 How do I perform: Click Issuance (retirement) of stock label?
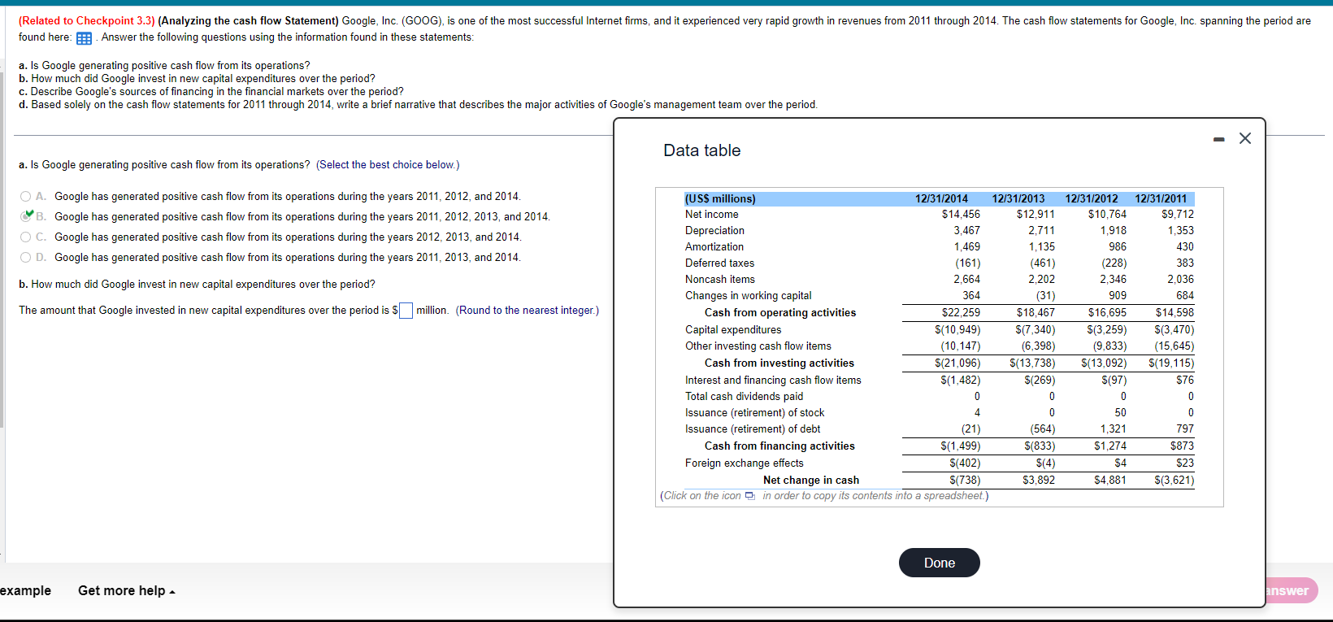point(754,413)
